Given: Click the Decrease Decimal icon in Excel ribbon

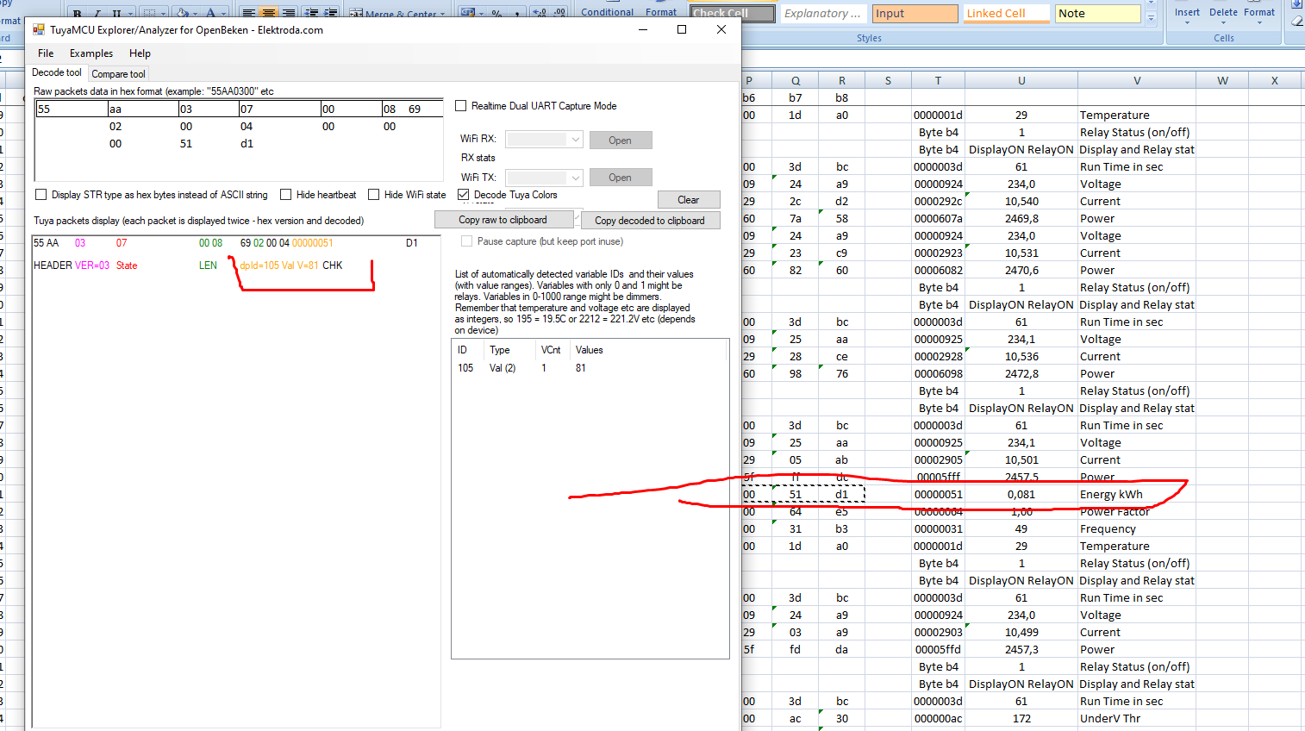Looking at the screenshot, I should click(x=559, y=13).
